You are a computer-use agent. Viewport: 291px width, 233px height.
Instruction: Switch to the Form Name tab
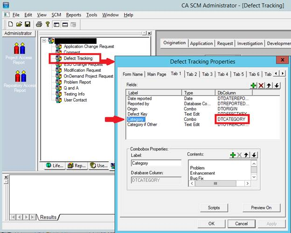coord(132,74)
